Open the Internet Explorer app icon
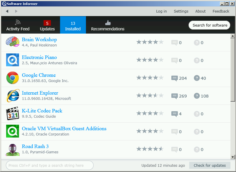The image size is (236, 172). pos(13,95)
